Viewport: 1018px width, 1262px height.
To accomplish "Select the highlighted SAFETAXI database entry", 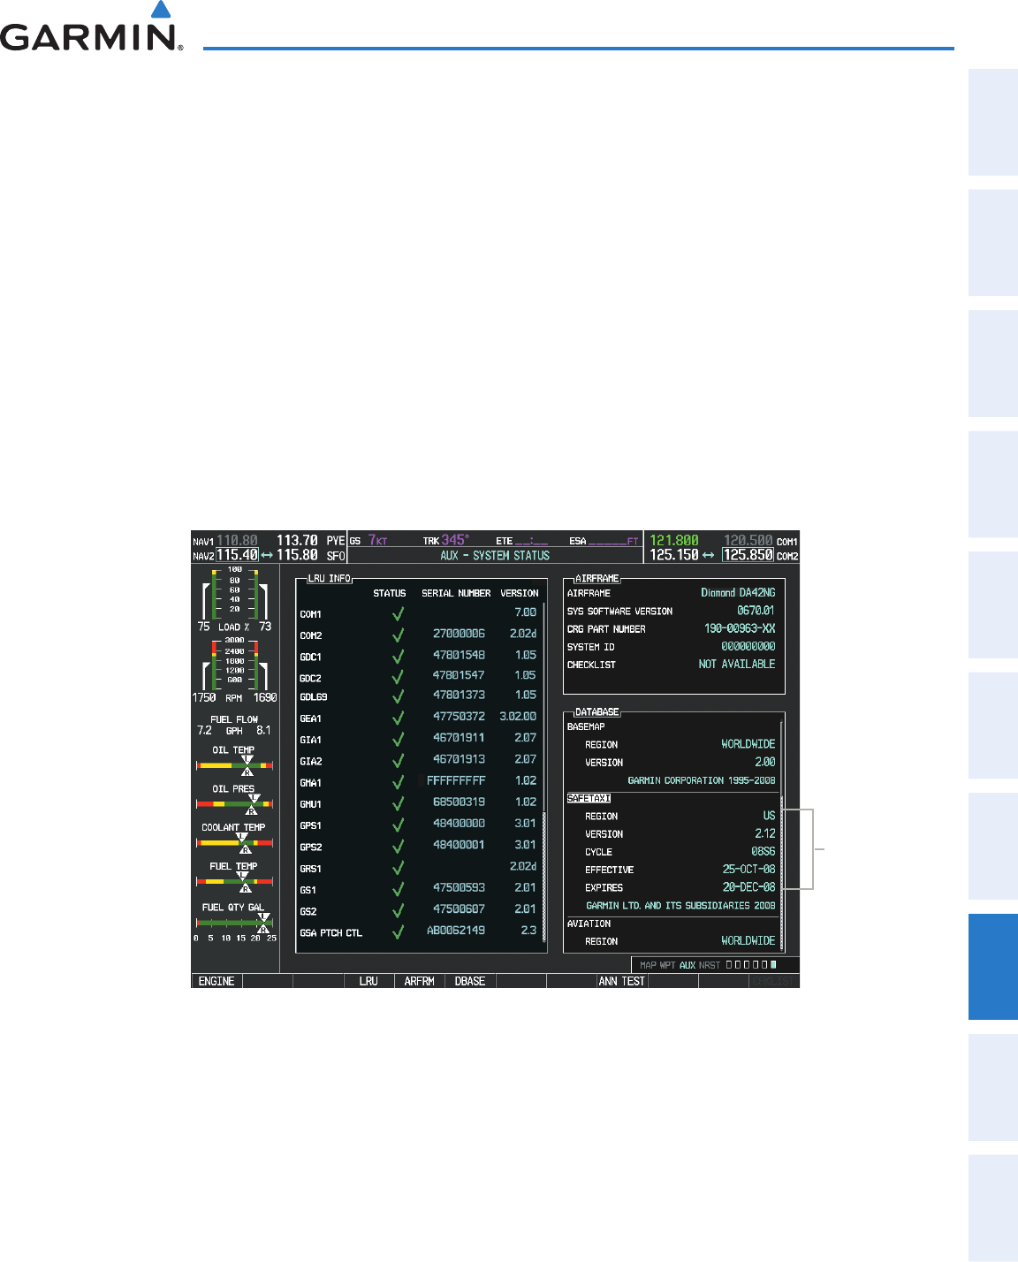I will [589, 798].
